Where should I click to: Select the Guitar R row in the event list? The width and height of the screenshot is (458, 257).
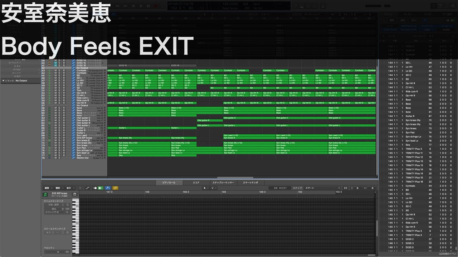click(418, 116)
